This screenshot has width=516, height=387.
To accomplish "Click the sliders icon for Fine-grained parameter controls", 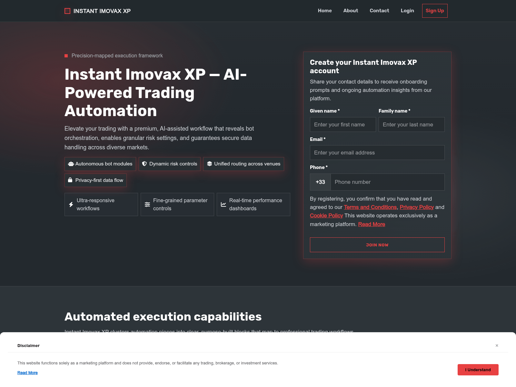I will click(147, 204).
